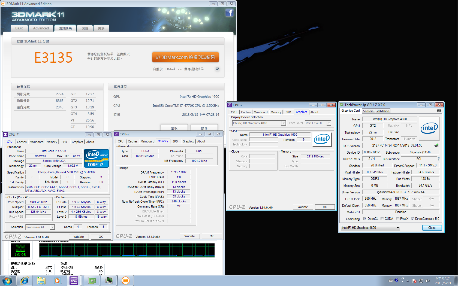Open network tray icon

[x=421, y=281]
